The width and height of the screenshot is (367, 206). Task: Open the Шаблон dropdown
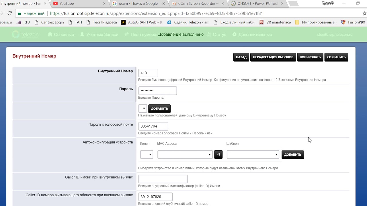[253, 154]
